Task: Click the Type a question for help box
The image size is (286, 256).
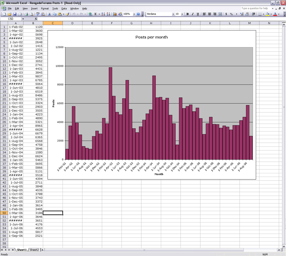Action: point(256,8)
